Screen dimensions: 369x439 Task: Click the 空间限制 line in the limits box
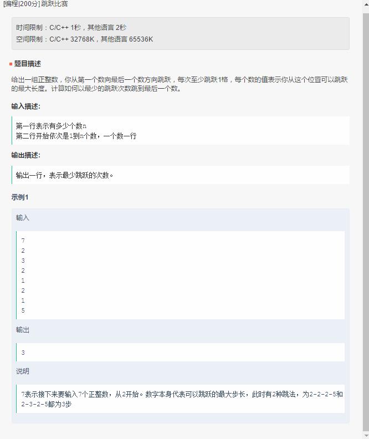[84, 39]
